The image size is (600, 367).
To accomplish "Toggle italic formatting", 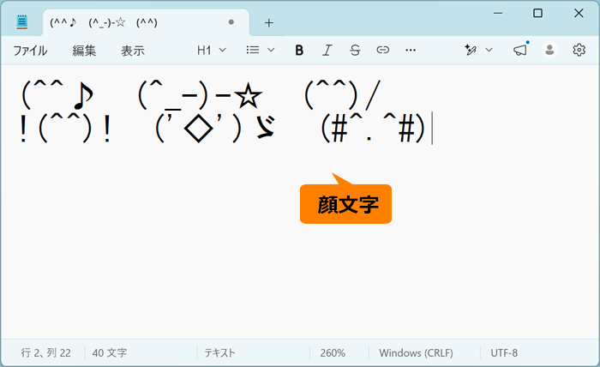I will point(327,50).
